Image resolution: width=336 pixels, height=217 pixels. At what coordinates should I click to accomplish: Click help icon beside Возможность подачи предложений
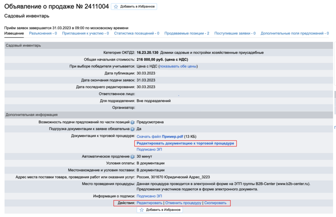132,122
